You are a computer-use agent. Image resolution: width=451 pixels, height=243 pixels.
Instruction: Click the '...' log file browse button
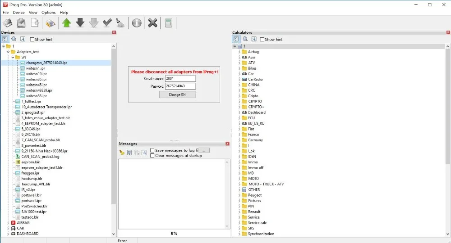click(x=204, y=150)
